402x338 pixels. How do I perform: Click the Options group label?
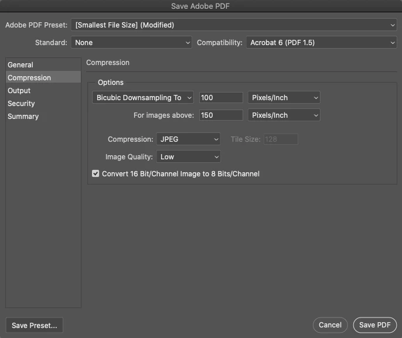(111, 82)
